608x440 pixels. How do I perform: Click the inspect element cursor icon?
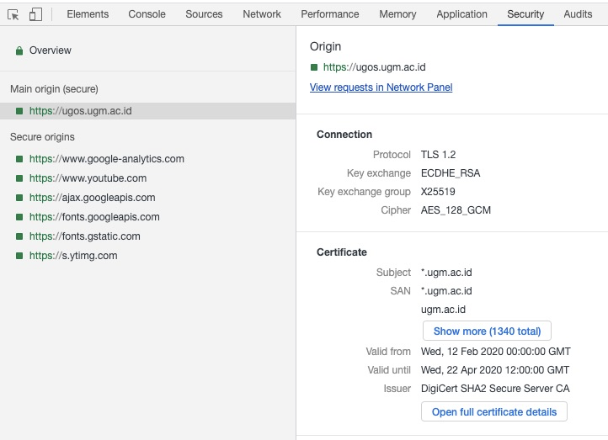pyautogui.click(x=13, y=14)
